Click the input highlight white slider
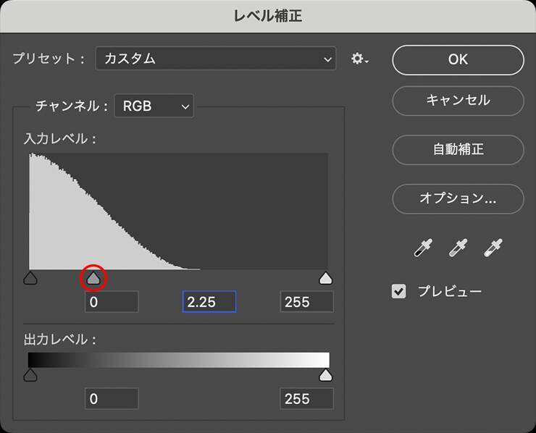The height and width of the screenshot is (433, 536). (x=326, y=278)
